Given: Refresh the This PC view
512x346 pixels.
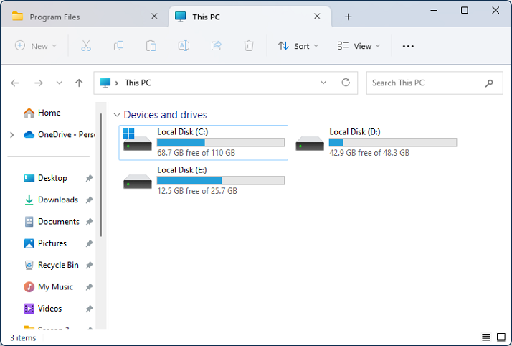Looking at the screenshot, I should coord(346,83).
